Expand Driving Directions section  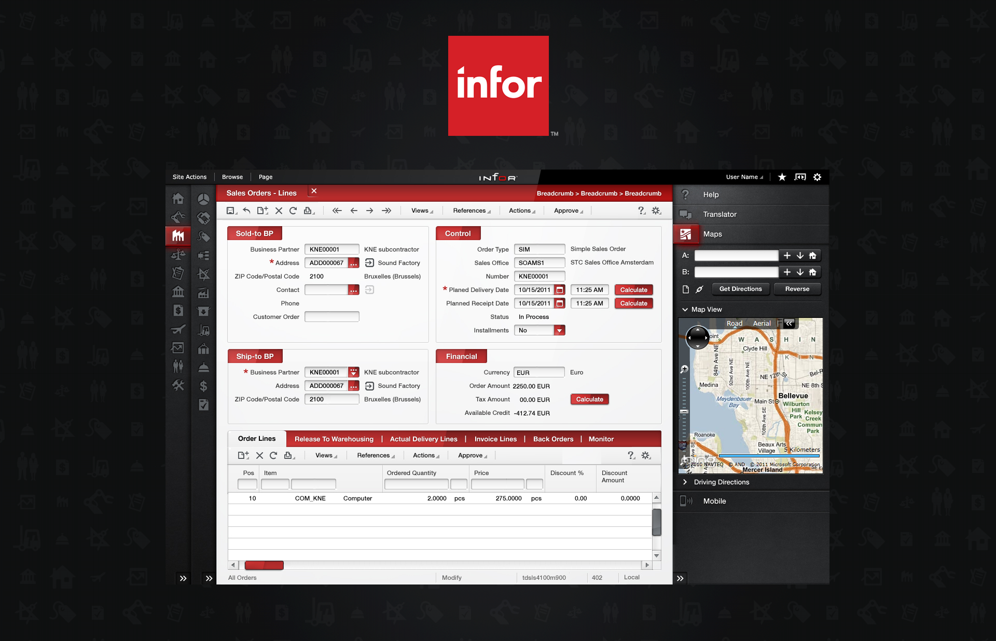pyautogui.click(x=685, y=482)
